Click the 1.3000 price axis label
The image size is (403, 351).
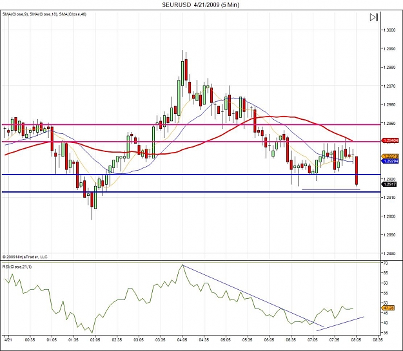[389, 30]
